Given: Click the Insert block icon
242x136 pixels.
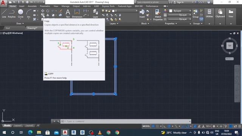Looking at the screenshot, I should click(142, 14).
